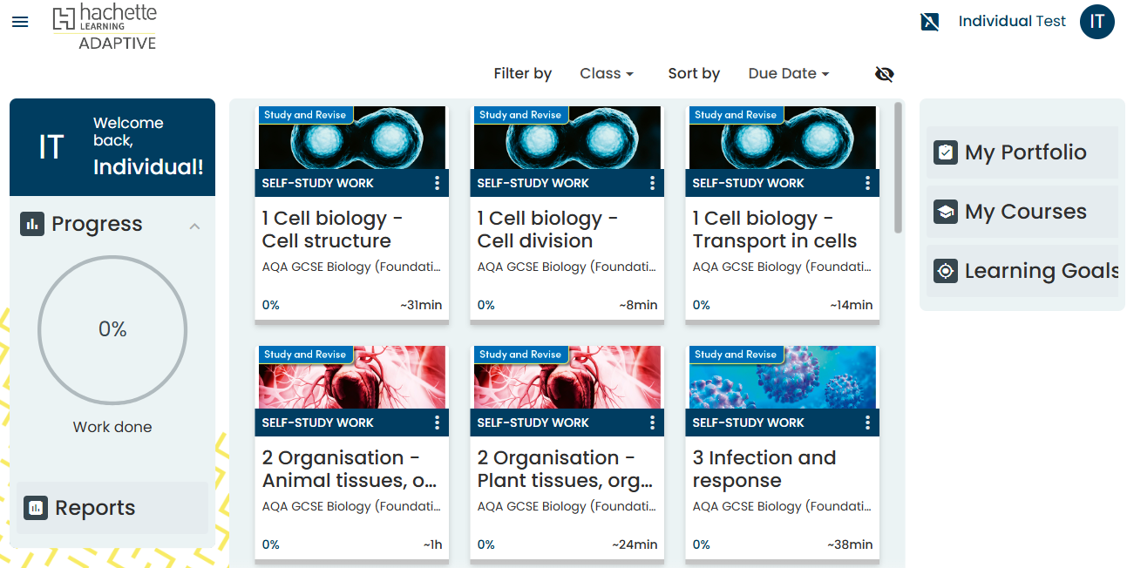Viewport: 1127px width, 568px height.
Task: Open My Courses from right sidebar
Action: point(1025,212)
